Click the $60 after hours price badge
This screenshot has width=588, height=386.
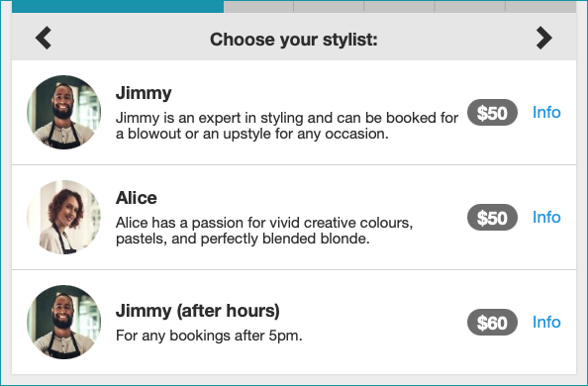(492, 323)
